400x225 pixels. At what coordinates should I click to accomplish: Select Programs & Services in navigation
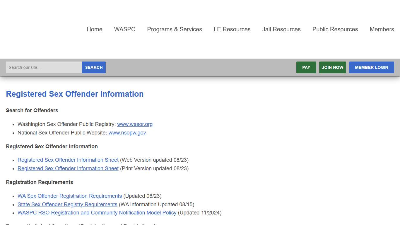(x=174, y=29)
